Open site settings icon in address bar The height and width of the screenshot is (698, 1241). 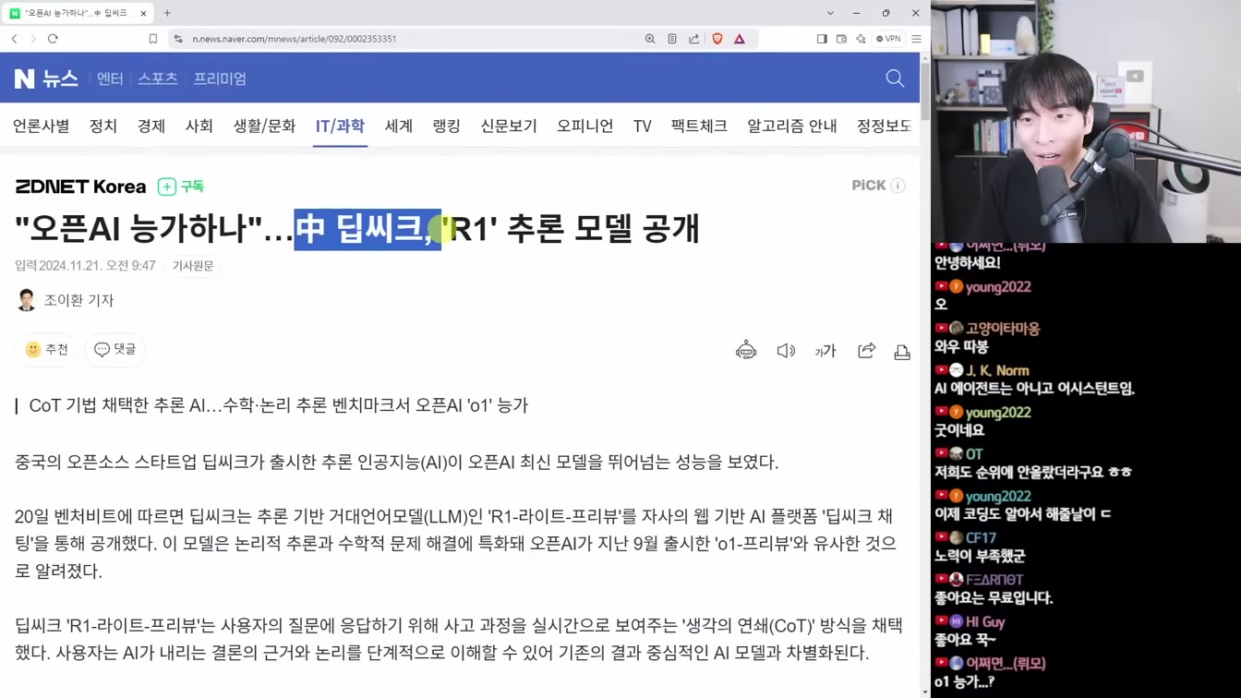[178, 39]
